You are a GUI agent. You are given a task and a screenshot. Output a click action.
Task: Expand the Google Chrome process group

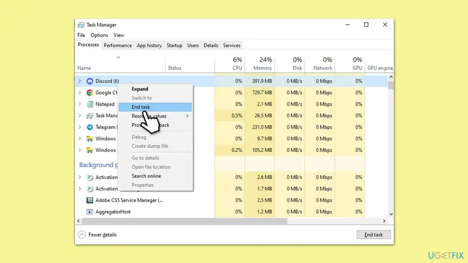tap(80, 93)
